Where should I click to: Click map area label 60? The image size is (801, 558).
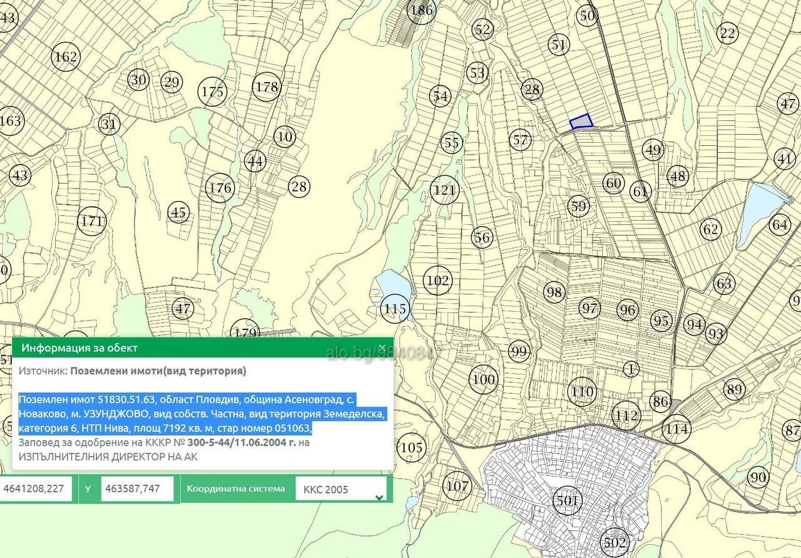(613, 183)
